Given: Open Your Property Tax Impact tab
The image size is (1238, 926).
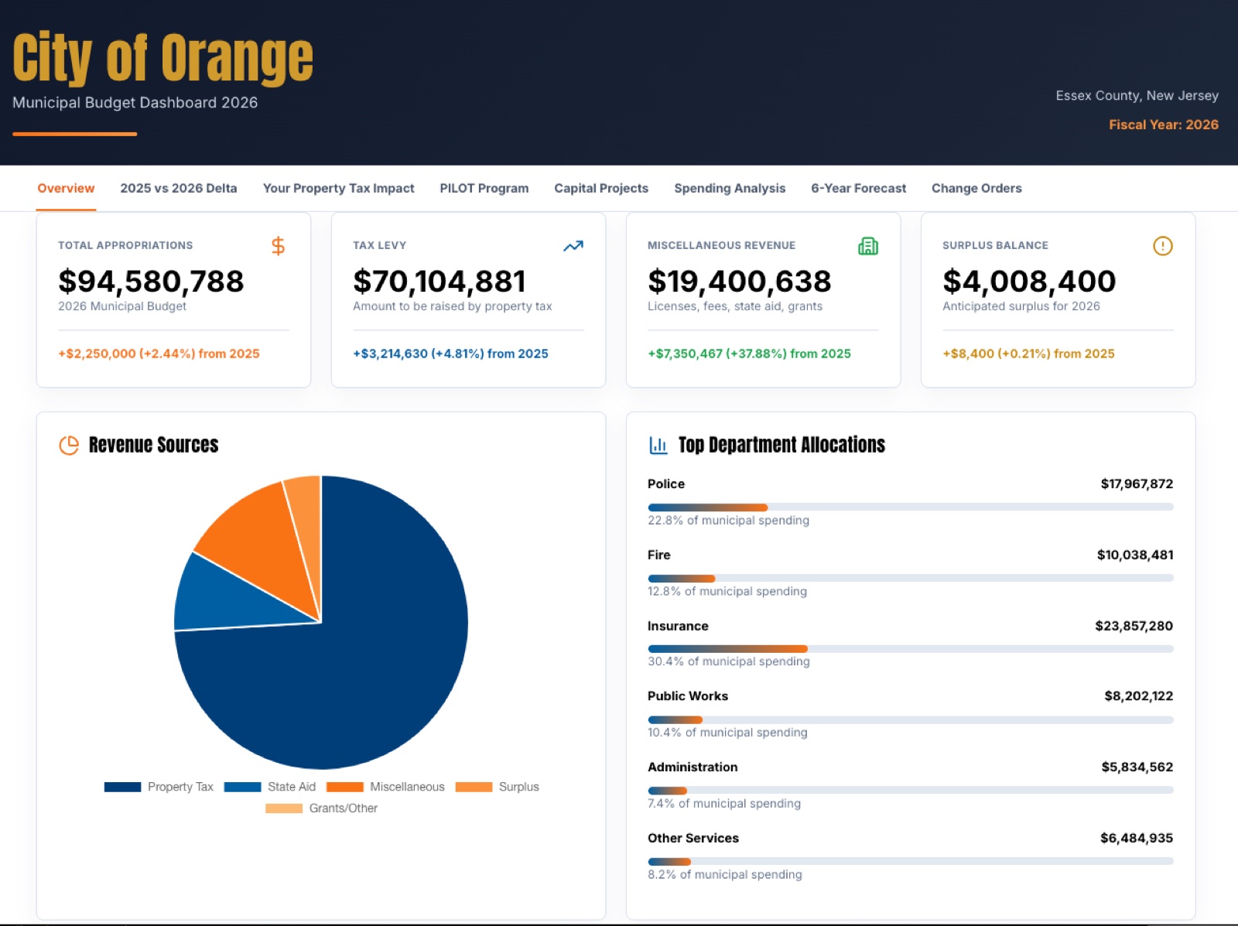Looking at the screenshot, I should click(x=339, y=188).
